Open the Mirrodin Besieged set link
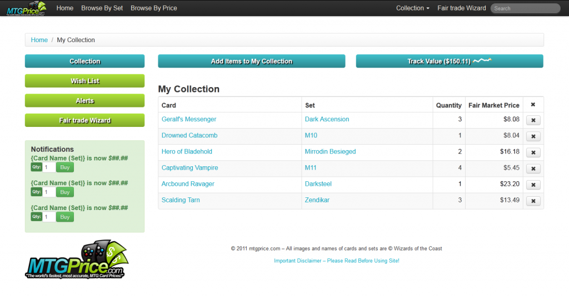The image size is (569, 296). click(330, 152)
